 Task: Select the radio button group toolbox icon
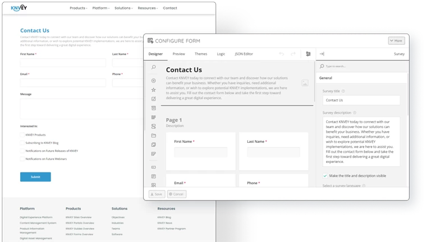[153, 80]
